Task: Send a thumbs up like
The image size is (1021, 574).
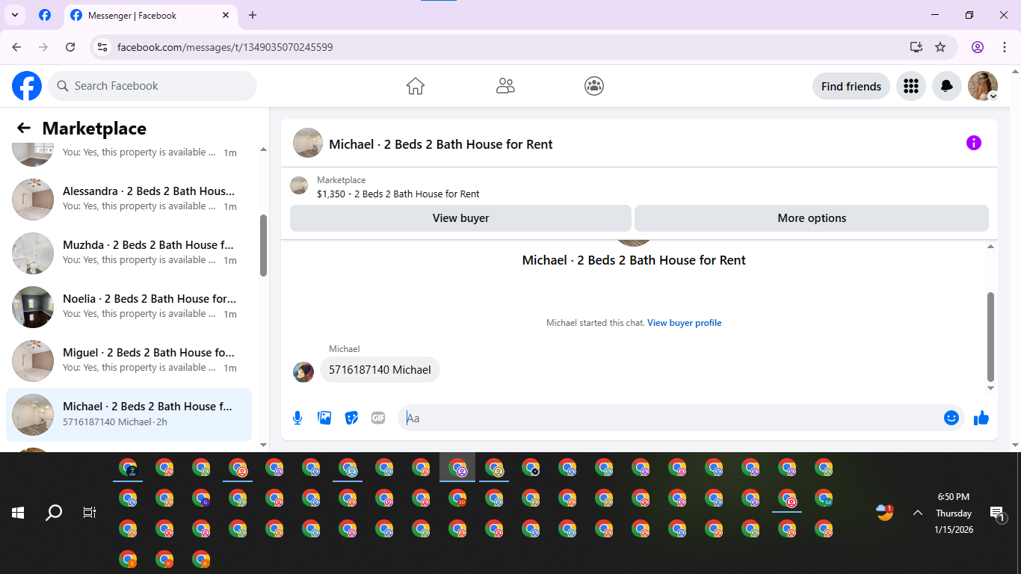Action: pos(981,418)
